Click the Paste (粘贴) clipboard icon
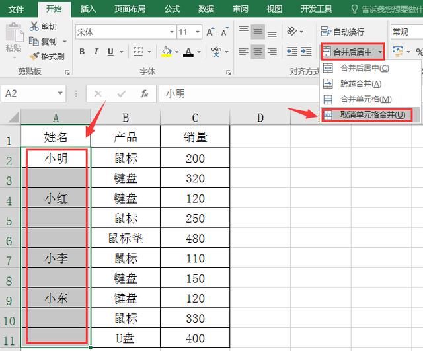The image size is (423, 351). (13, 32)
